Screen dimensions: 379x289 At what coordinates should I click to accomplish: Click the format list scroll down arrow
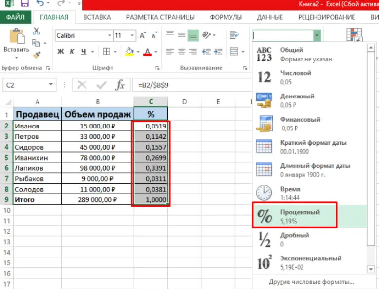[x=371, y=269]
